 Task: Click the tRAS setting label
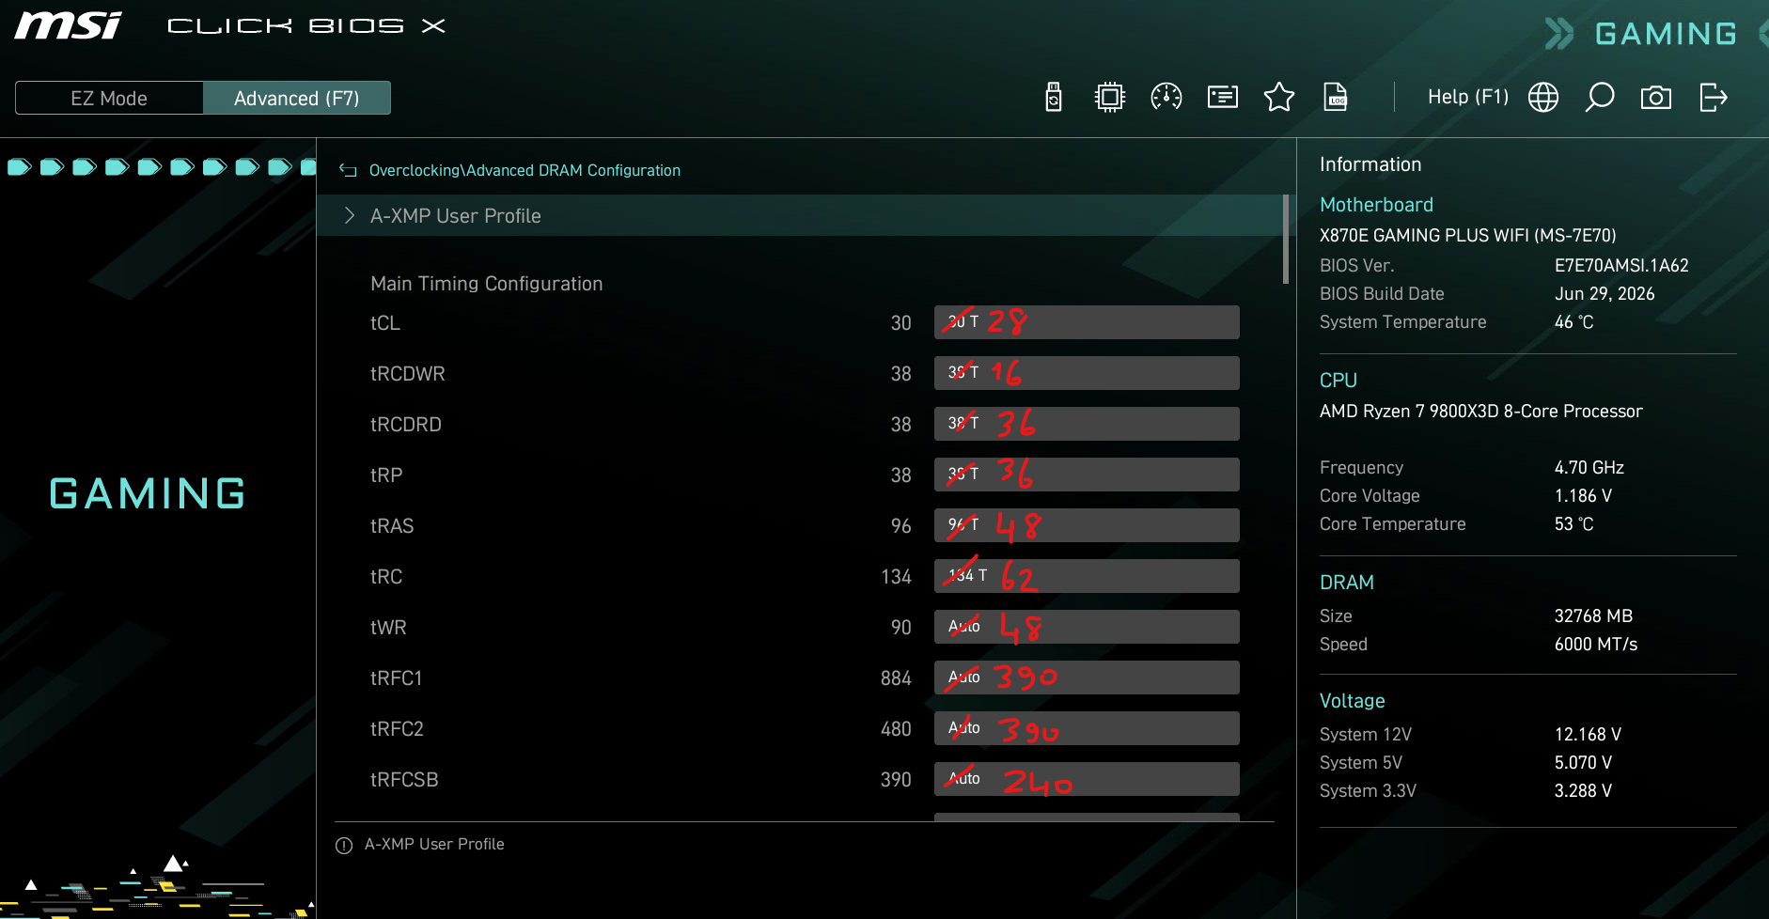tap(392, 526)
